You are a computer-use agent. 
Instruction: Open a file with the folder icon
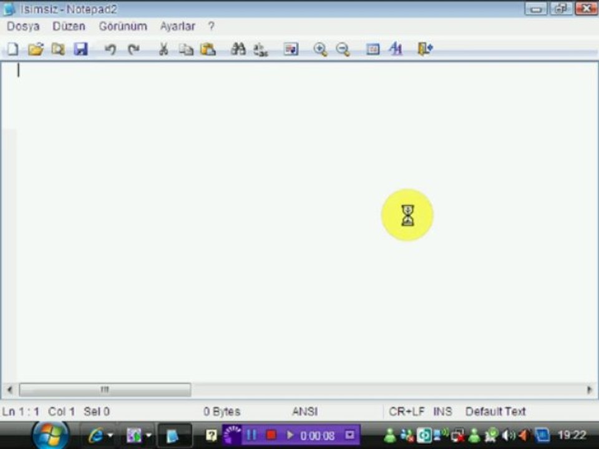click(36, 49)
